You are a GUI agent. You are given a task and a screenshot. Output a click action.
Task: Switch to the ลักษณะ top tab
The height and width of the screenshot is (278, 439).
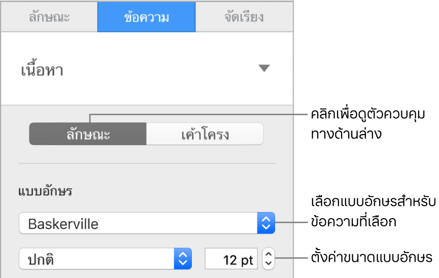pos(49,17)
